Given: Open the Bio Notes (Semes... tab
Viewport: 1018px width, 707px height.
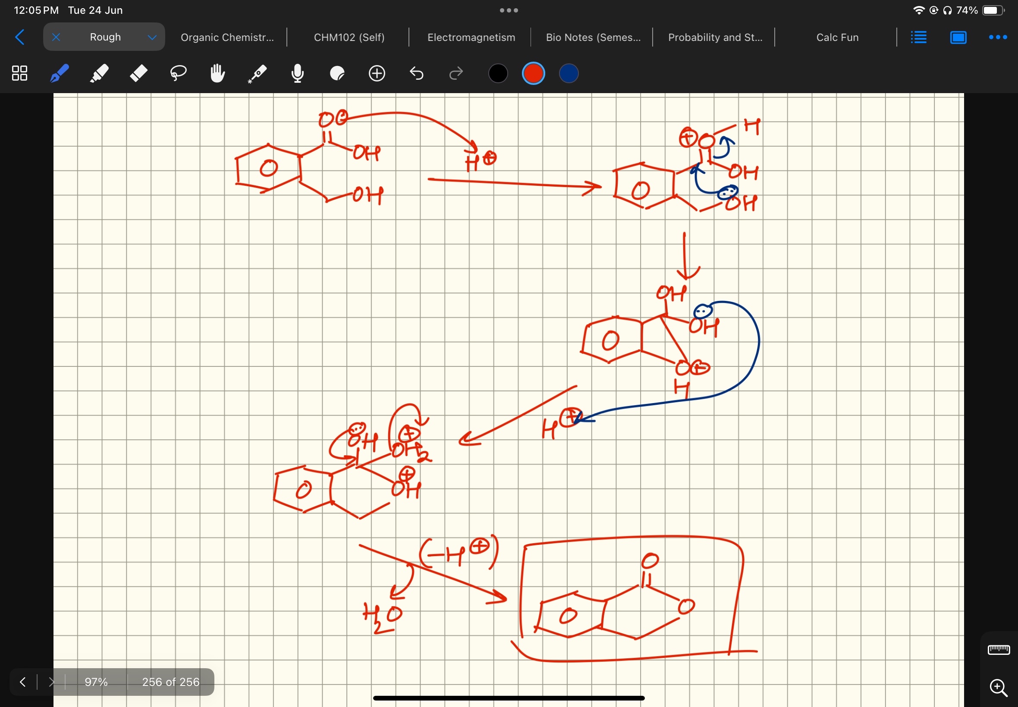Looking at the screenshot, I should [593, 37].
